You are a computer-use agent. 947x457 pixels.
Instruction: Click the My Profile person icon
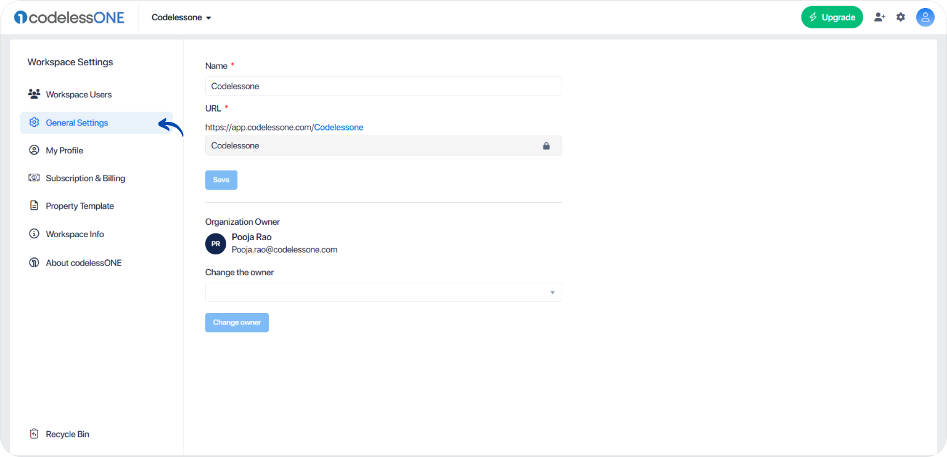(x=34, y=150)
